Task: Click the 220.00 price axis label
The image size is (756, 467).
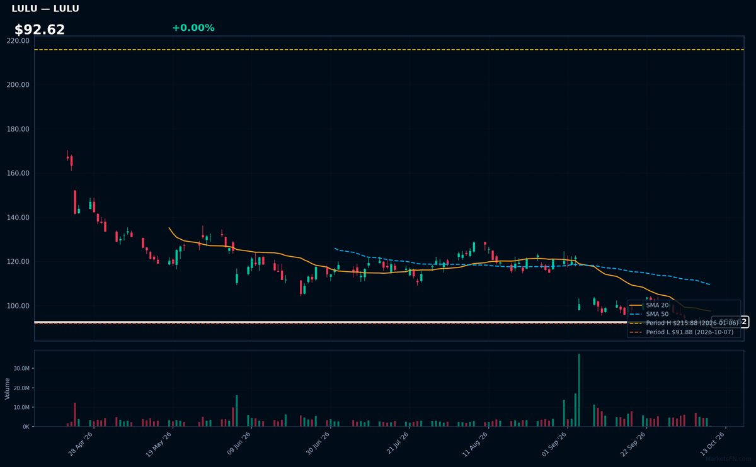Action: [18, 40]
